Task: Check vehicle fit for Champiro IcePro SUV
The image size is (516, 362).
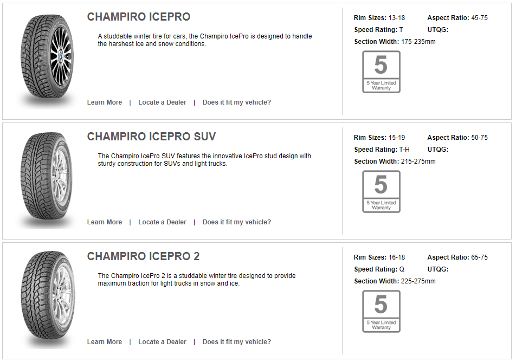Action: click(237, 222)
